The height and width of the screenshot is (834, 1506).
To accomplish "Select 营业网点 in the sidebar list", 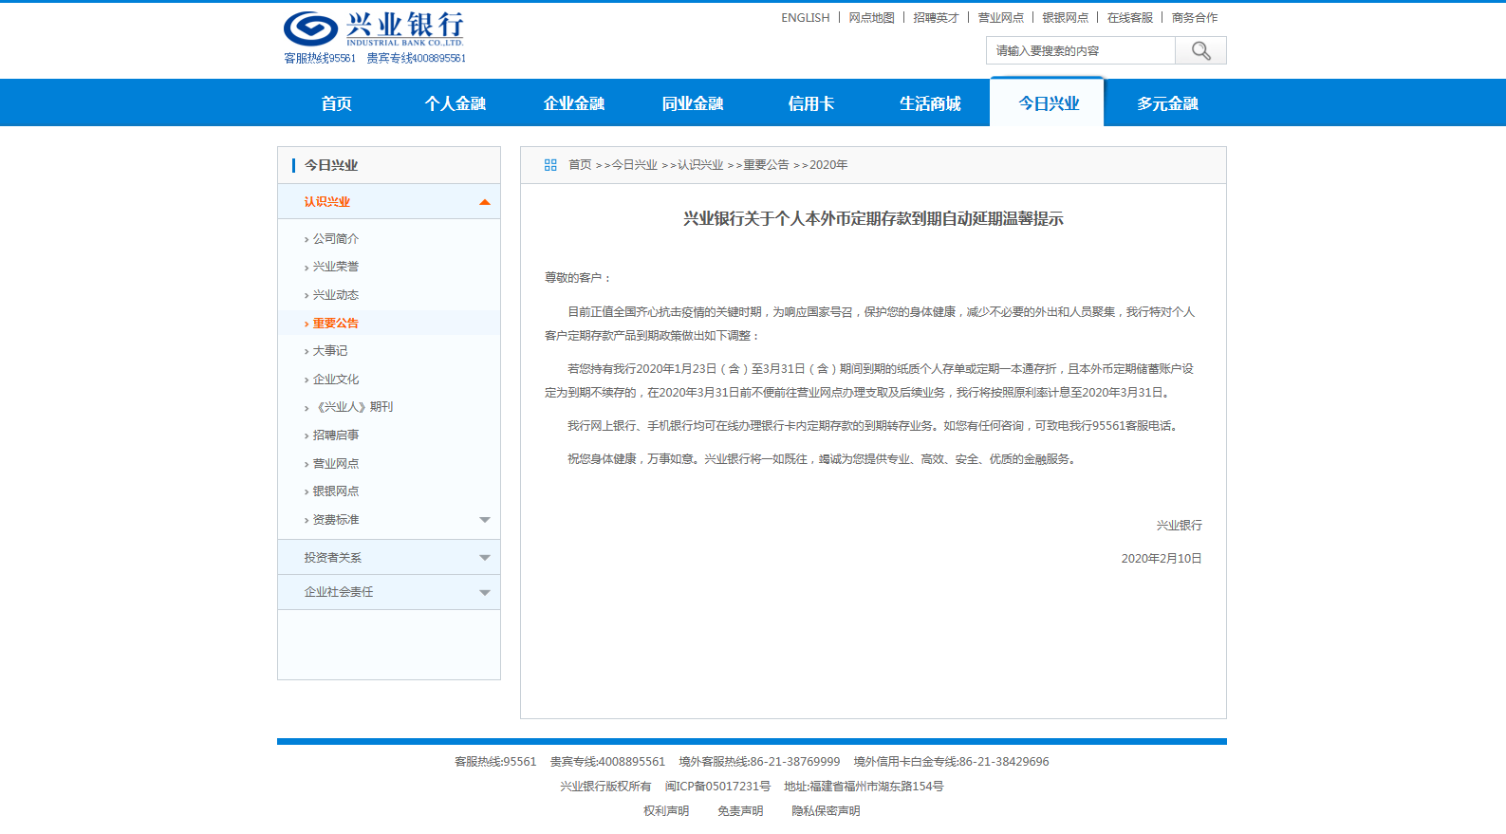I will pos(336,464).
